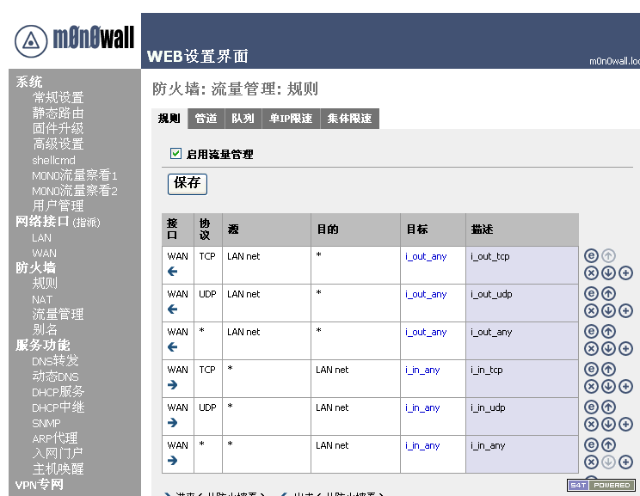The image size is (640, 496).
Task: Click the m0n0wall logo
Action: tap(74, 39)
